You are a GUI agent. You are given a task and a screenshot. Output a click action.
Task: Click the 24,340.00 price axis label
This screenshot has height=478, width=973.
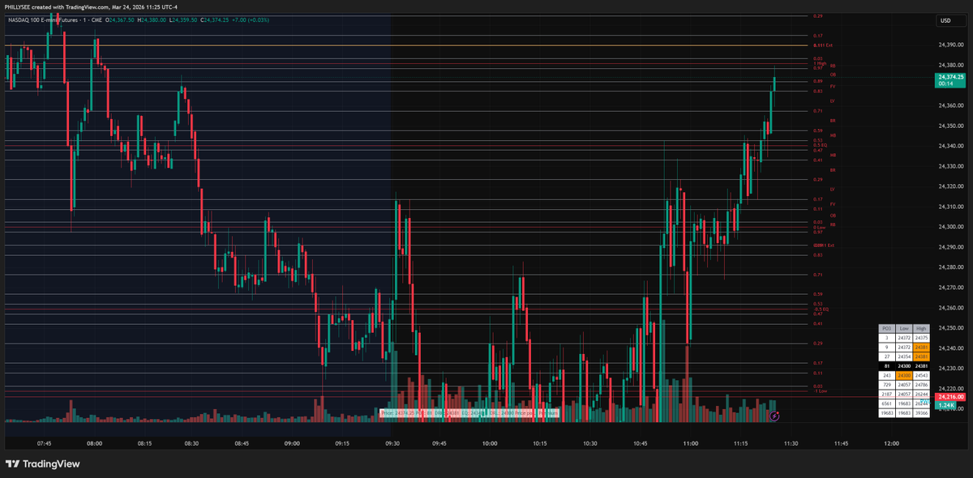pyautogui.click(x=949, y=146)
